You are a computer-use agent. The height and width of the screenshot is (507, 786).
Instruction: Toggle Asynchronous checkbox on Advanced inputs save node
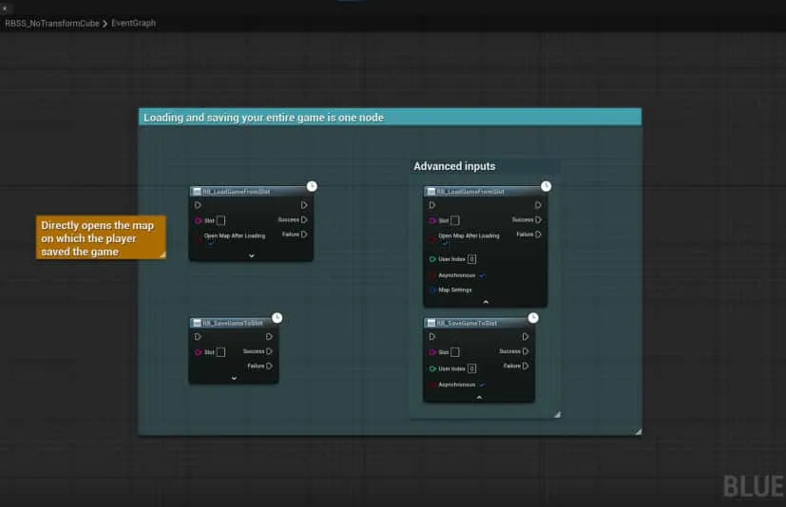click(x=482, y=385)
